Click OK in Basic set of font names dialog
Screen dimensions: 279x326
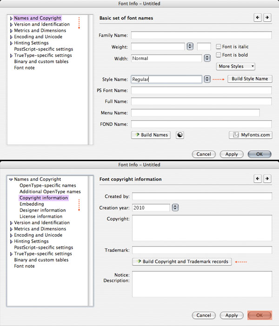259,154
